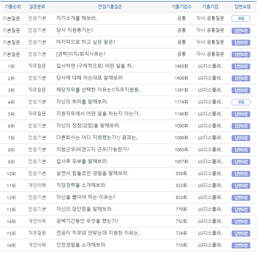Click the 기출기업수 column header

pos(181,7)
